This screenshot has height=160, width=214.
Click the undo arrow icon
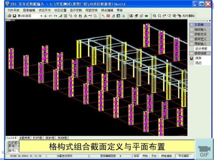point(50,16)
